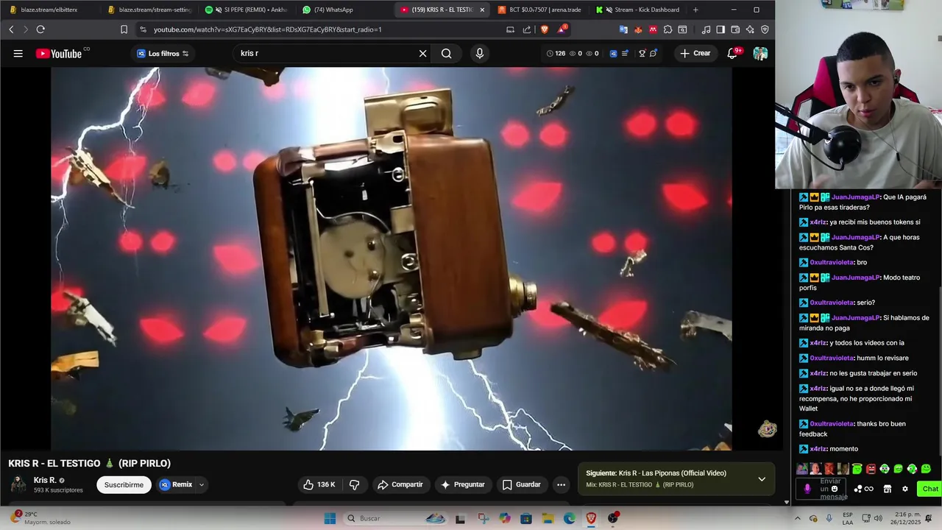The height and width of the screenshot is (530, 942).
Task: Close the KRIS R - EL TESTIGO tab
Action: point(482,10)
